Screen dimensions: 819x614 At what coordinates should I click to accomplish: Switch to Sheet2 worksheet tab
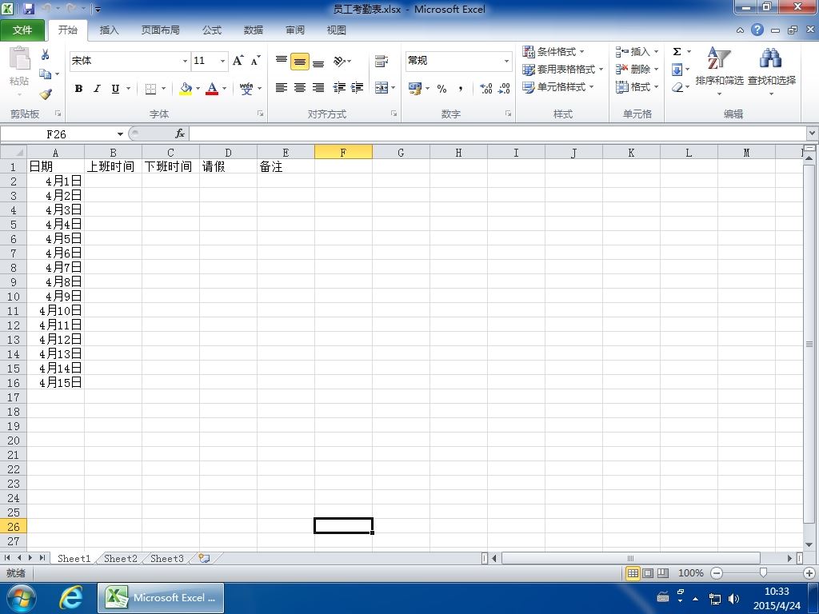[x=120, y=558]
